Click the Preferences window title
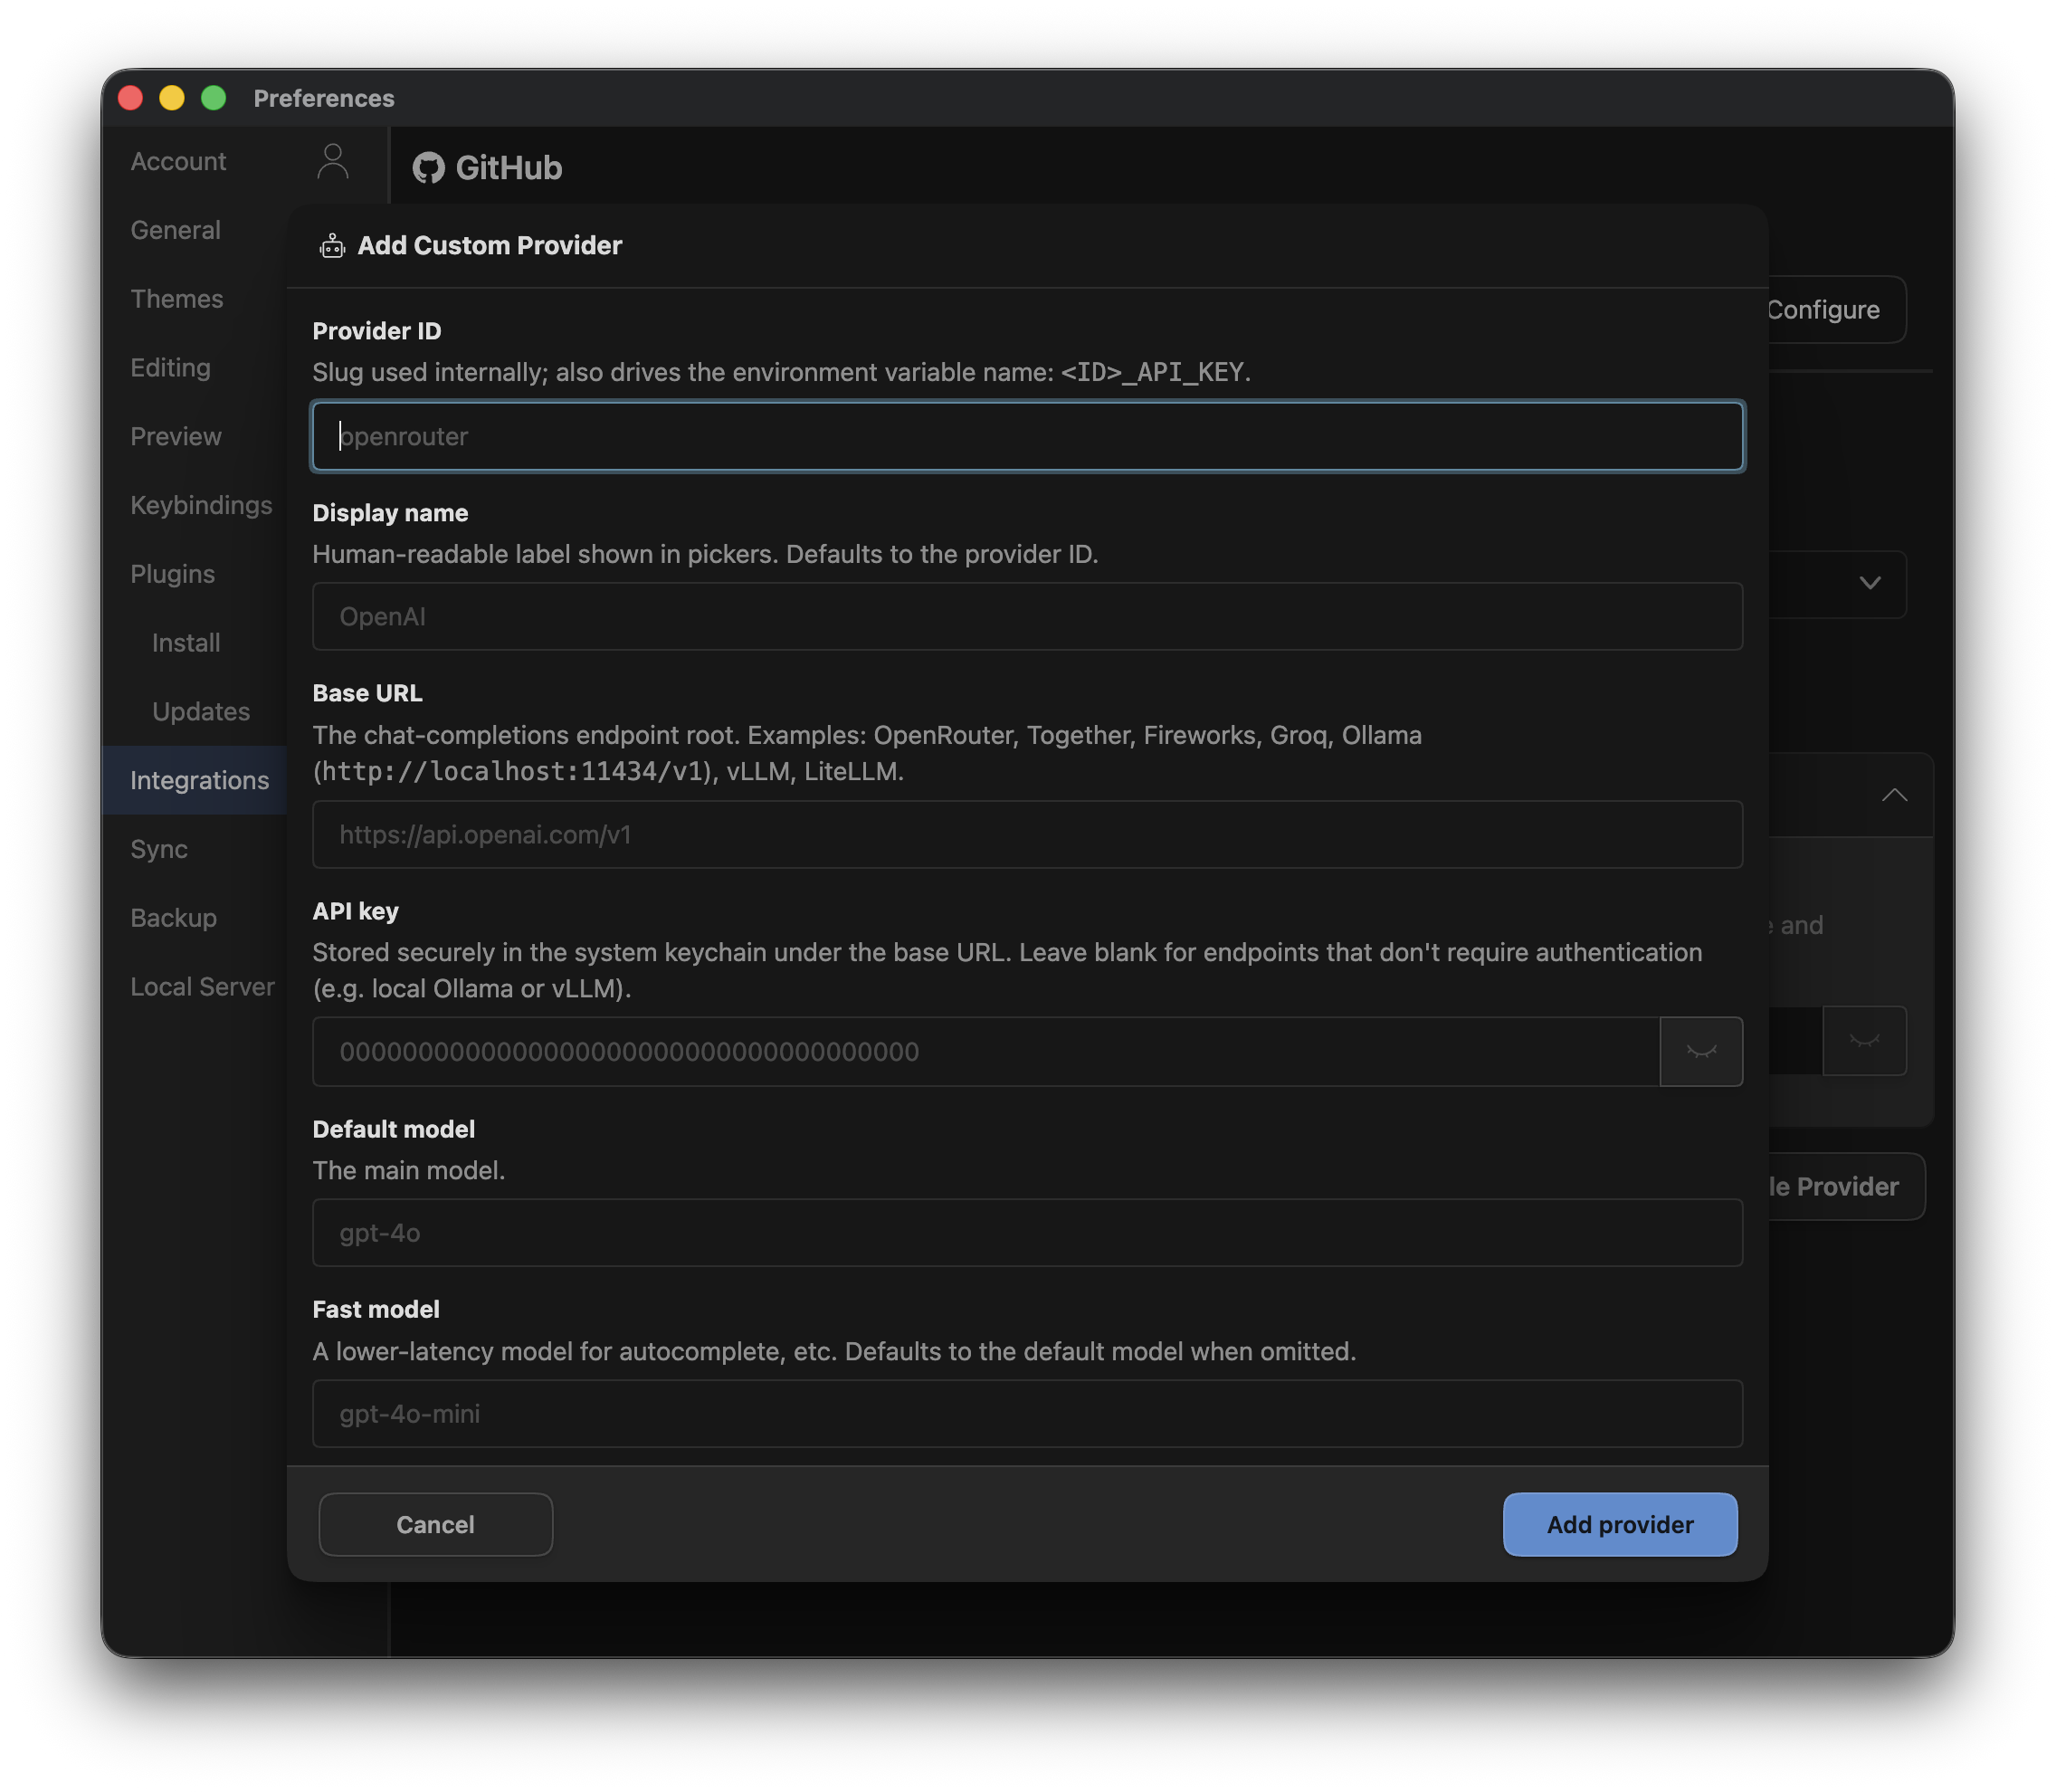2056x1792 pixels. pos(323,98)
